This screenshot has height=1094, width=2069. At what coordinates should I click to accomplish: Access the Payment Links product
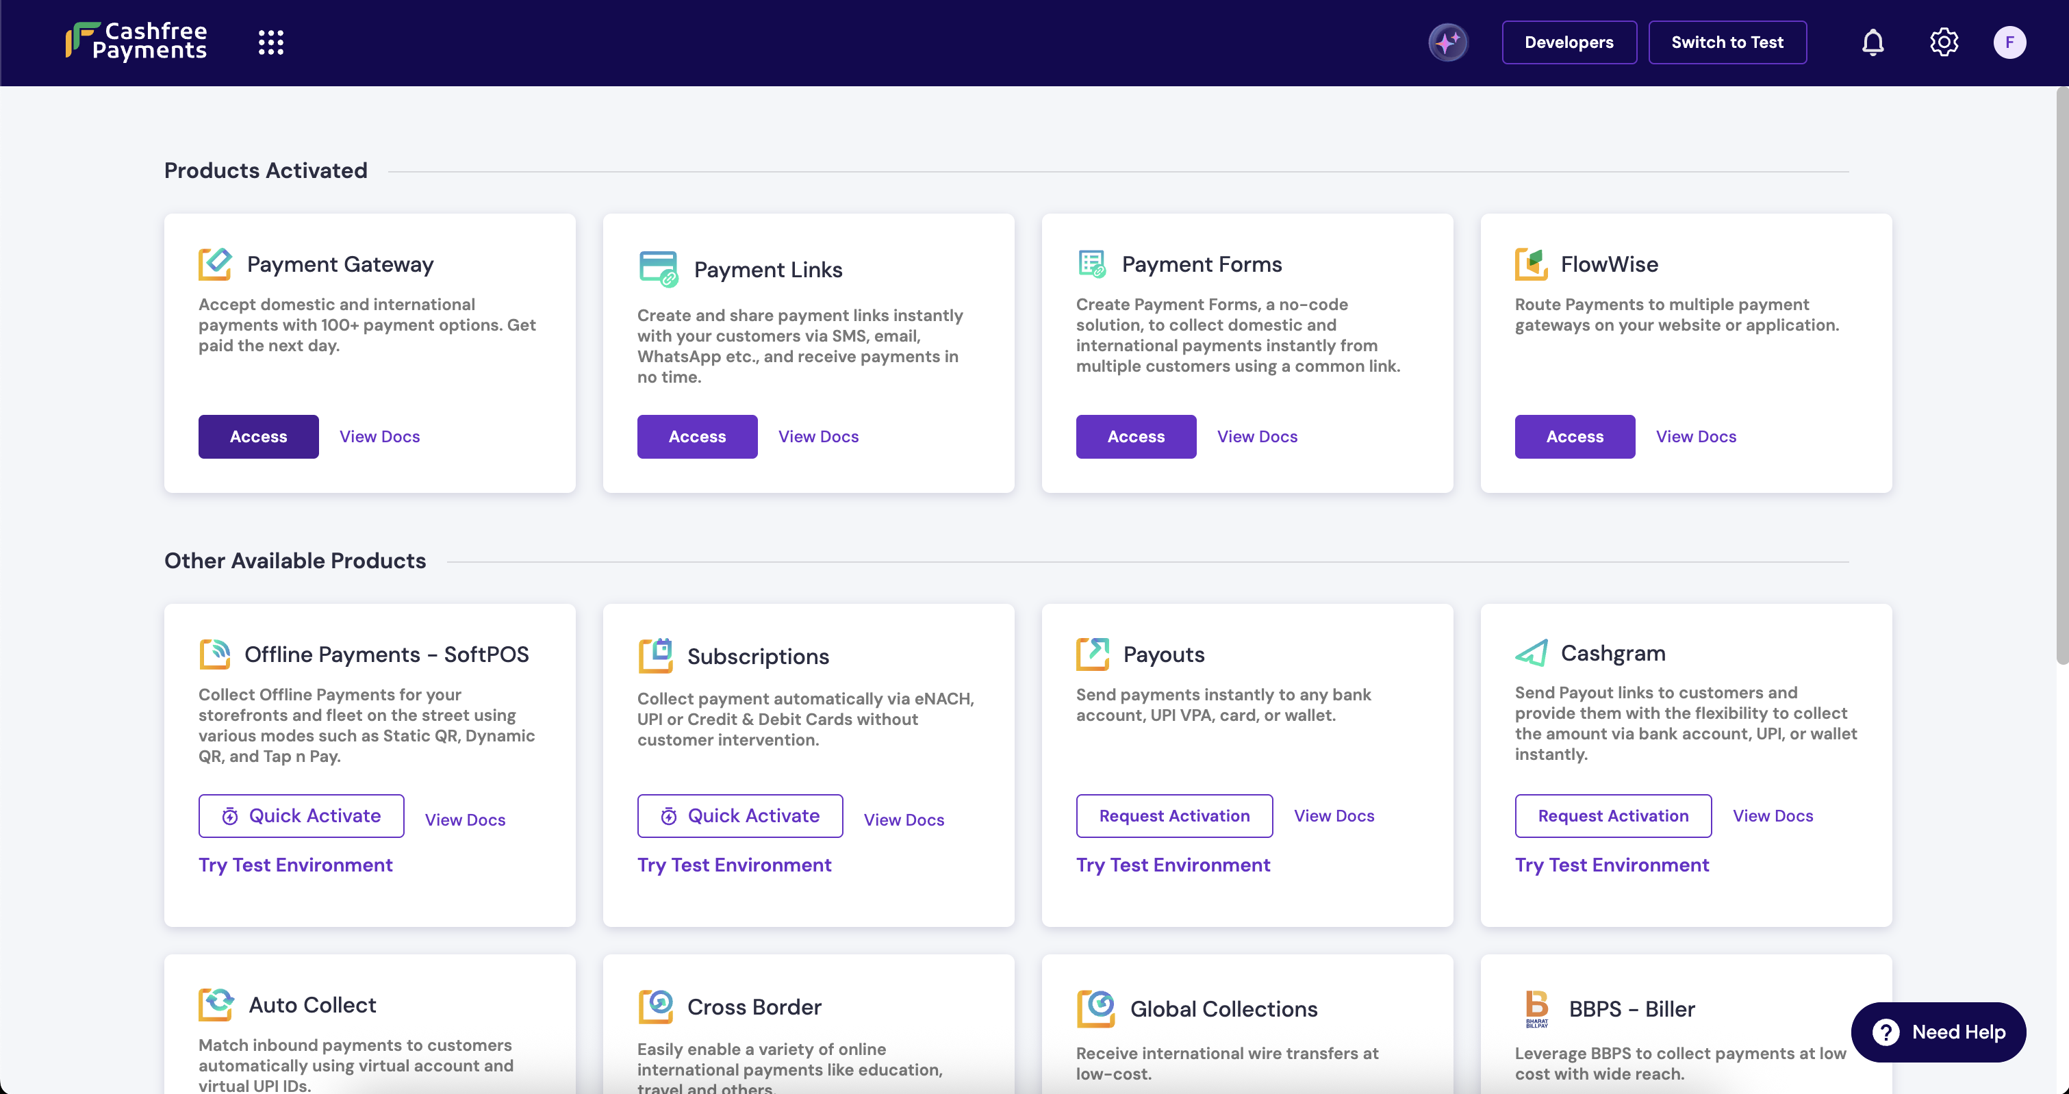(696, 436)
